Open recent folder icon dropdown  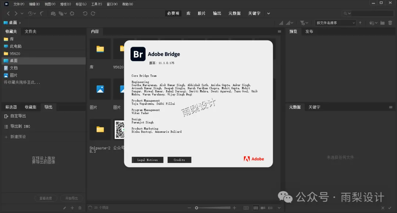click(373, 23)
